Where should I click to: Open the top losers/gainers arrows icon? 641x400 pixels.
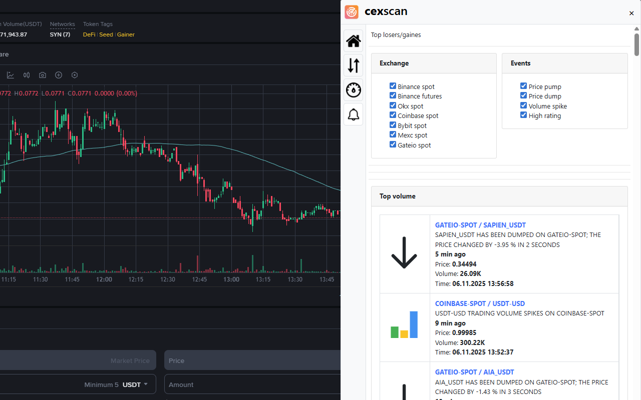click(x=354, y=65)
